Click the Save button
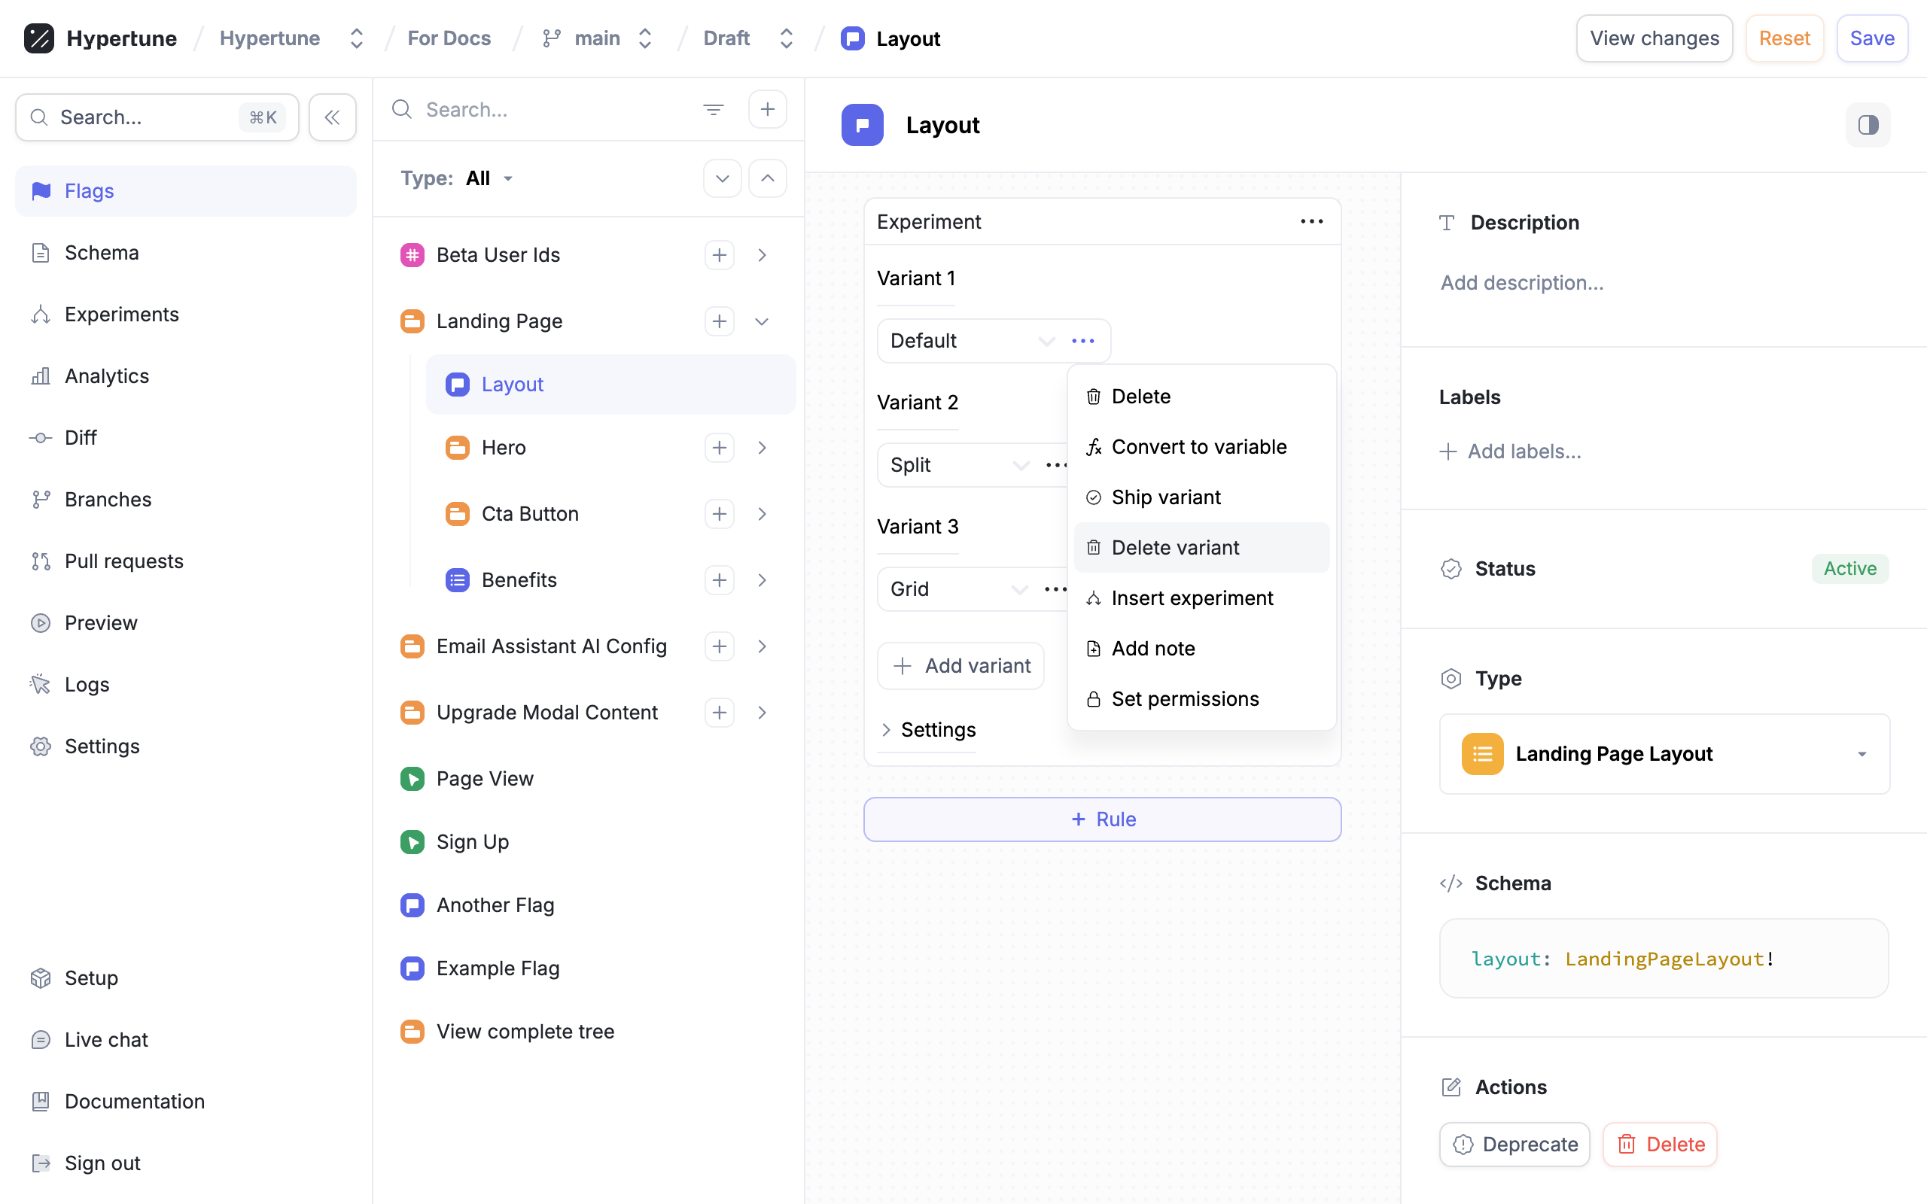Viewport: 1927px width, 1204px height. click(1871, 38)
